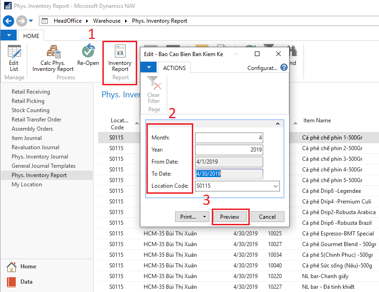Open Revaluation Journal page

coord(35,147)
